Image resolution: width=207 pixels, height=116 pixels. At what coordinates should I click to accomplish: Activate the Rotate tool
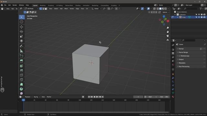[x=21, y=32]
